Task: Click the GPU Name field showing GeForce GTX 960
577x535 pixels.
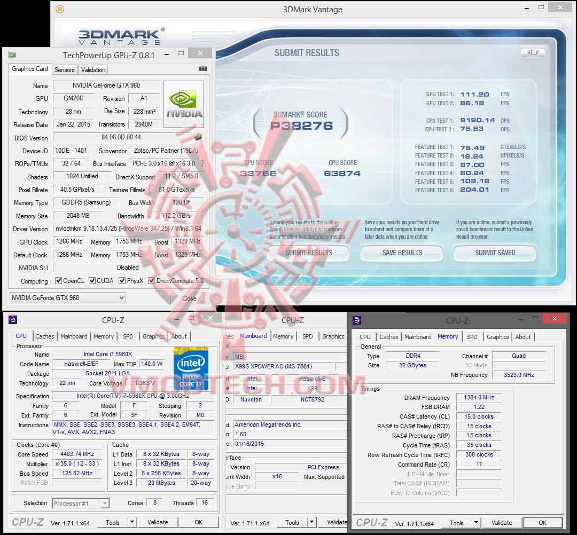Action: (x=106, y=85)
